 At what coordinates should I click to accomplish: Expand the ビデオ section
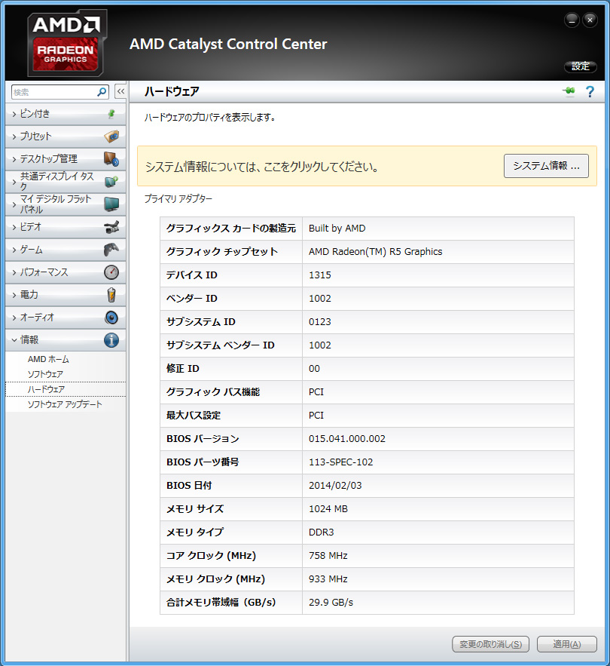(x=66, y=227)
